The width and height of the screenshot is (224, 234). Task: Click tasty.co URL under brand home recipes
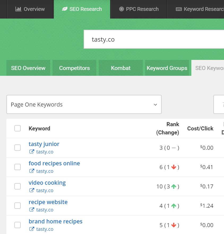45,229
